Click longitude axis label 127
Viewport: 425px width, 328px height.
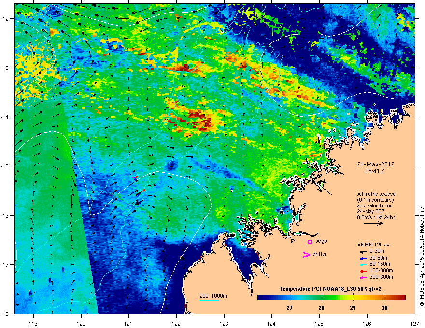(415, 324)
